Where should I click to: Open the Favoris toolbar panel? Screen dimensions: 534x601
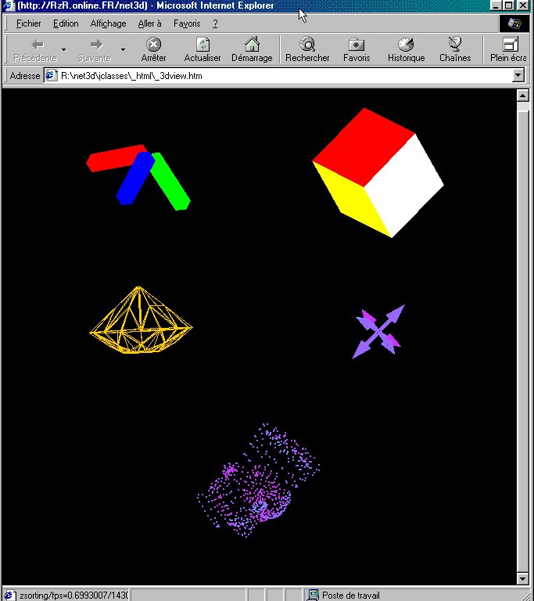(x=357, y=50)
